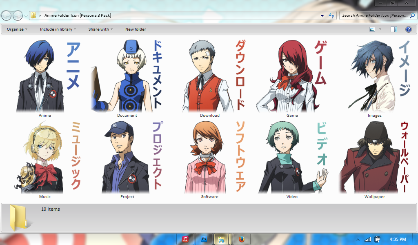Open the Share with menu

(100, 29)
